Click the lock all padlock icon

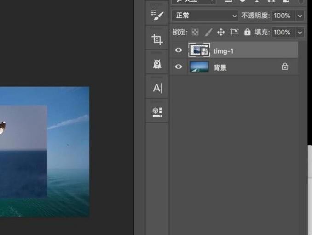tap(248, 32)
